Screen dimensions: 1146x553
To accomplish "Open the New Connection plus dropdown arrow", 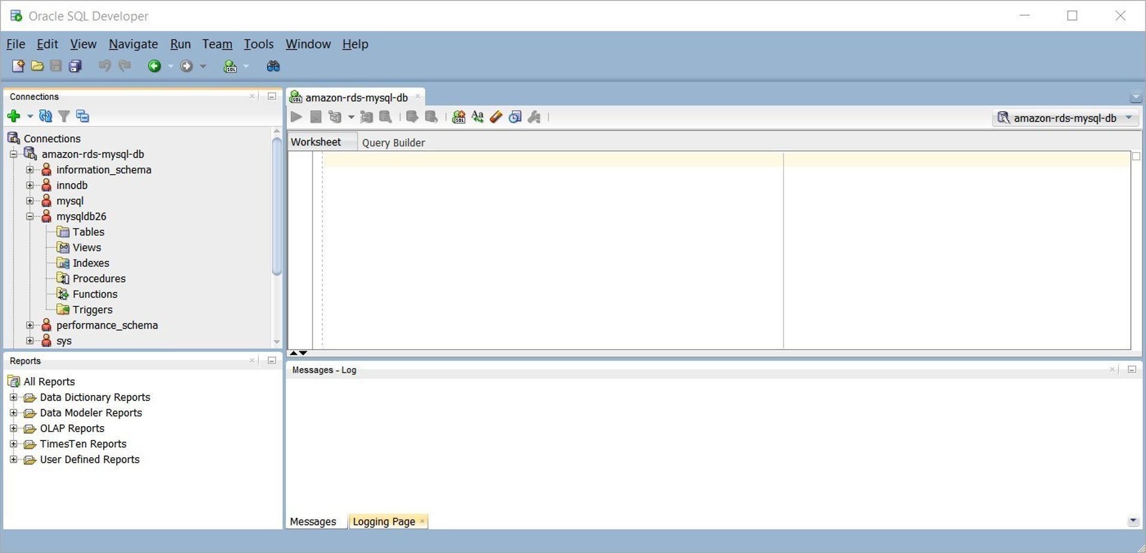I will 30,116.
